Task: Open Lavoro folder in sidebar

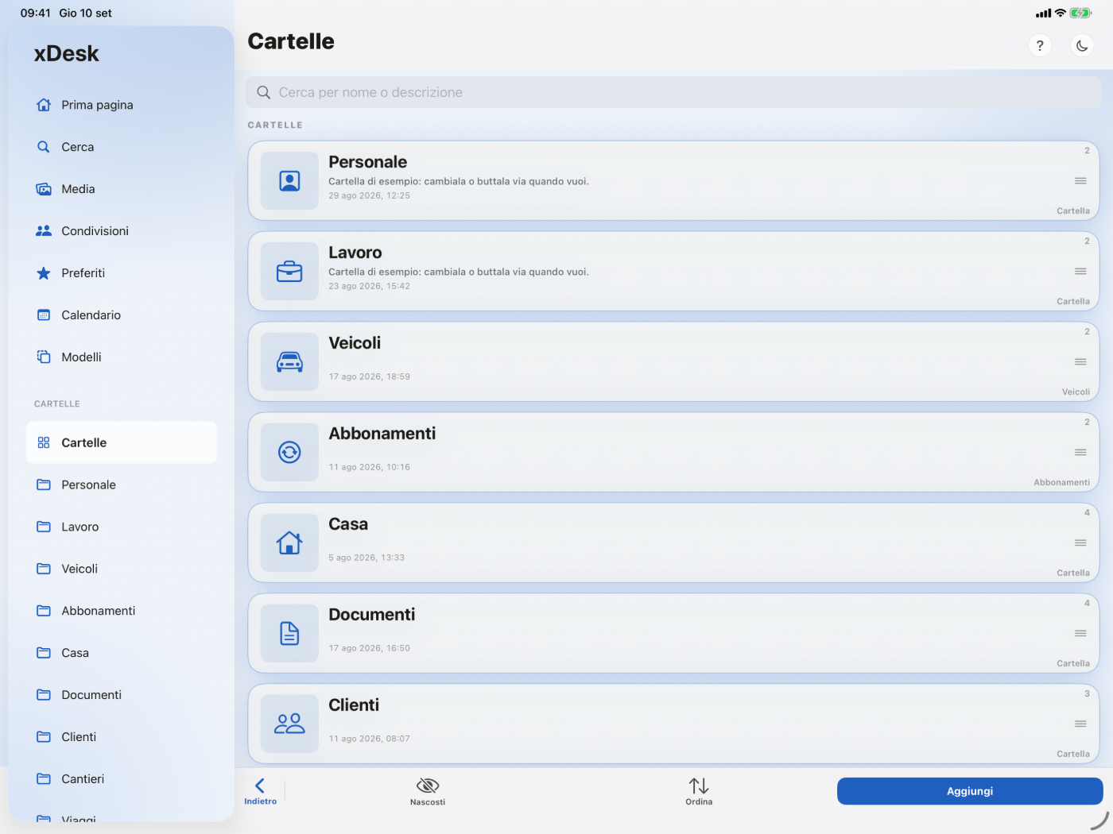Action: (121, 527)
